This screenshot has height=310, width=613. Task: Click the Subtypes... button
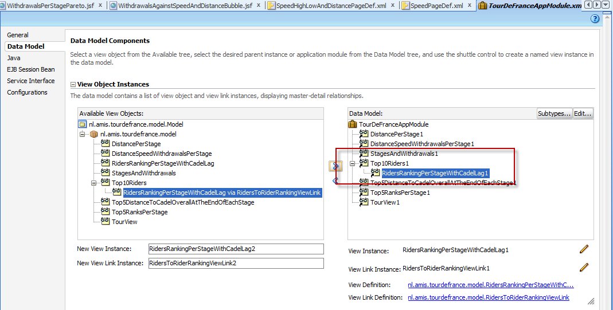pos(554,113)
